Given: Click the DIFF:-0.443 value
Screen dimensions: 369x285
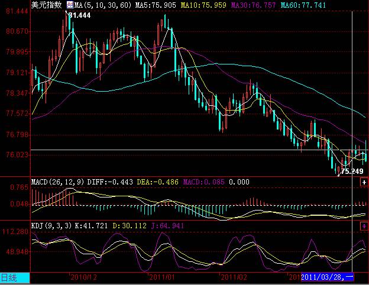Looking at the screenshot, I should (x=110, y=182).
